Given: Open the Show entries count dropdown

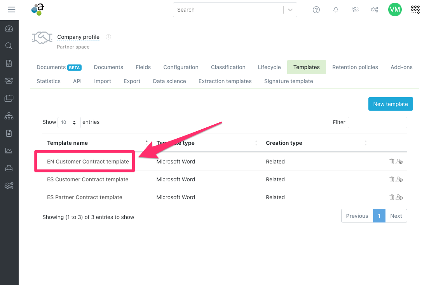Looking at the screenshot, I should click(x=69, y=122).
